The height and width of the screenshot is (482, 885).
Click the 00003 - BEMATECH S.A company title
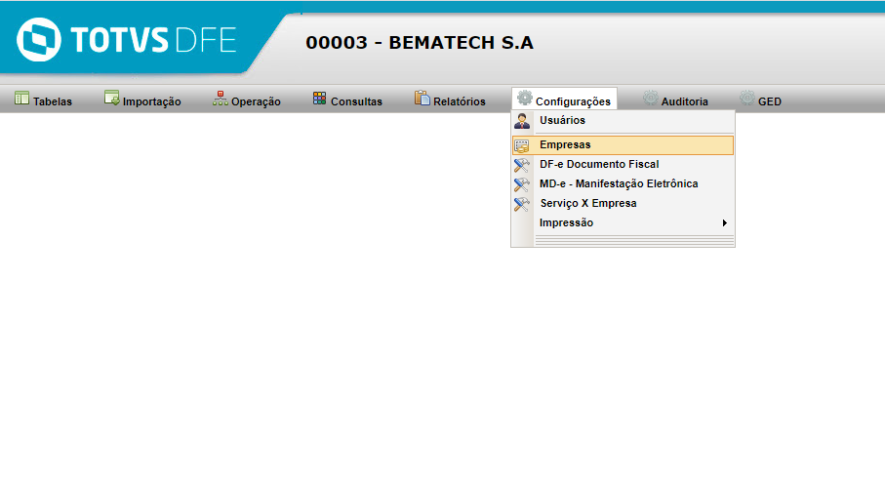pyautogui.click(x=420, y=43)
